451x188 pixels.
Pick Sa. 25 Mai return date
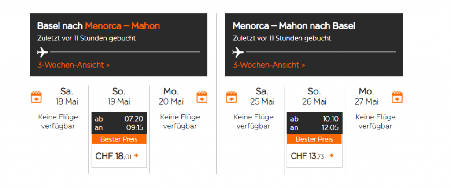tap(262, 96)
